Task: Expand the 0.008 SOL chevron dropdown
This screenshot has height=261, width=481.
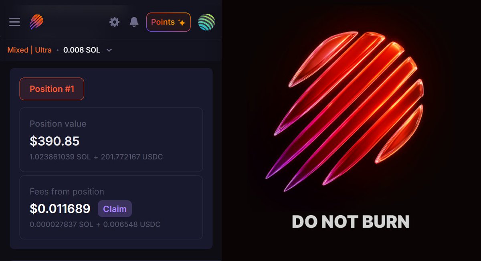Action: (x=109, y=51)
